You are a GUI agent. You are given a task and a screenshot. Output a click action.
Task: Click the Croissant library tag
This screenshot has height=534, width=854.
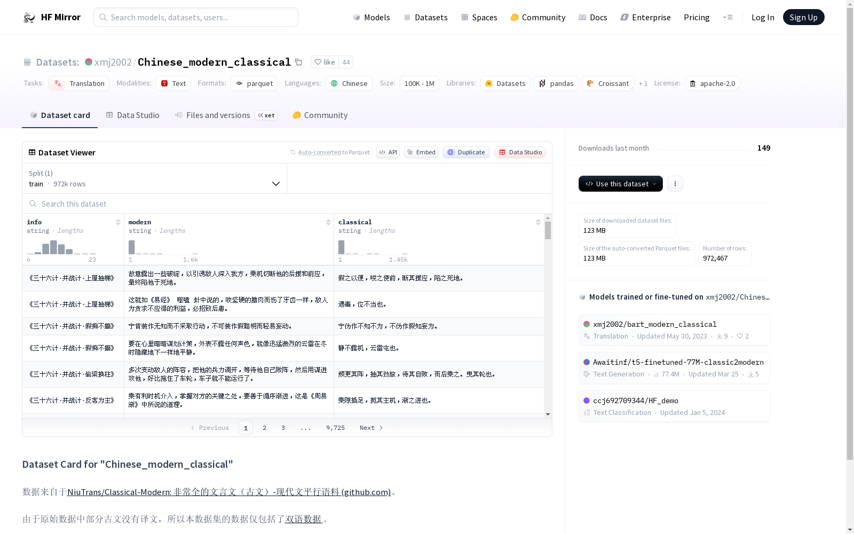coord(608,83)
